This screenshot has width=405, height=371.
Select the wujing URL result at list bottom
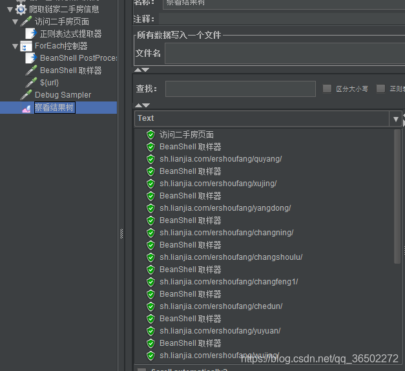tap(219, 355)
